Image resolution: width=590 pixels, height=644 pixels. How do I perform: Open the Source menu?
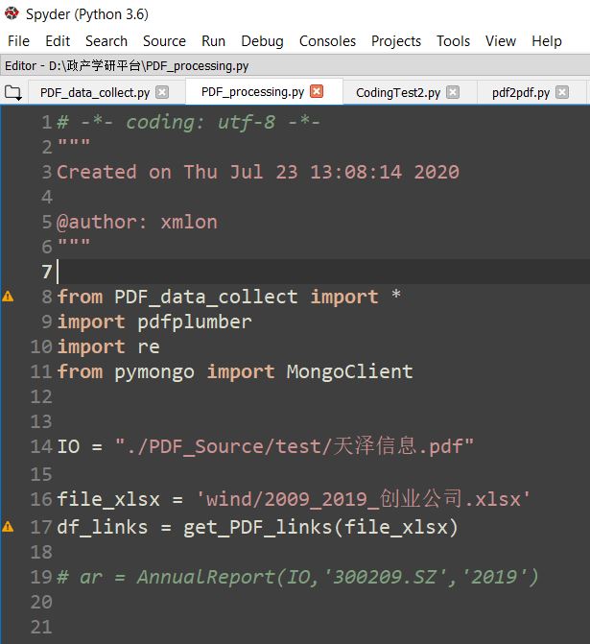pyautogui.click(x=164, y=41)
